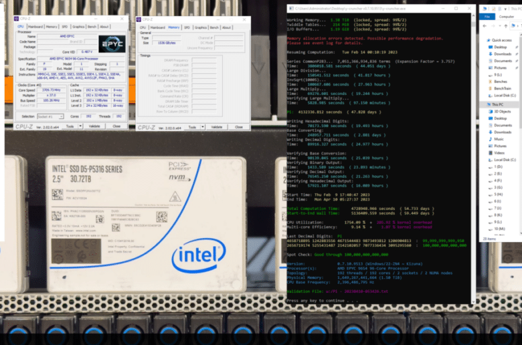Open File tab in Explorer ribbon
The image size is (522, 345).
tap(487, 17)
